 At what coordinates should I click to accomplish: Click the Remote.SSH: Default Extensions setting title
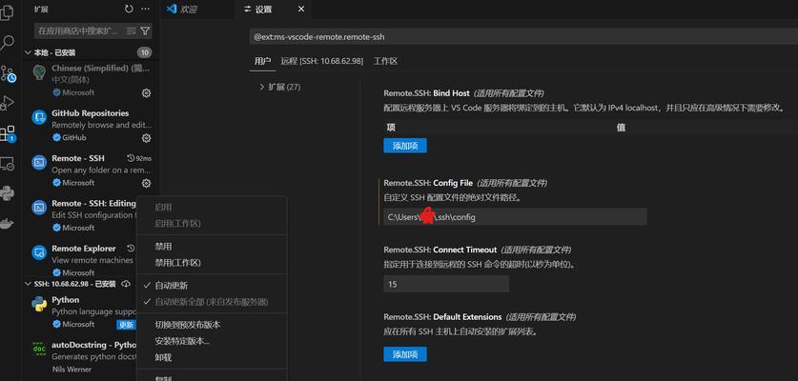[x=442, y=317]
